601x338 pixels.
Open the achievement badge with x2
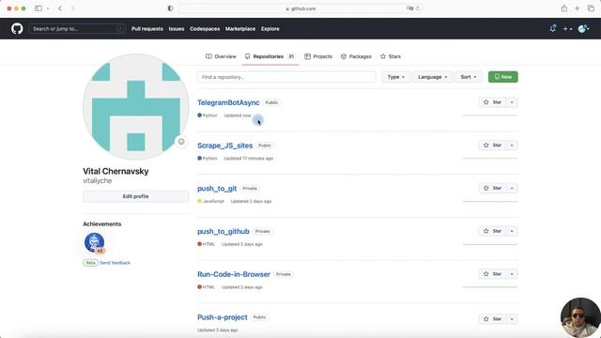(94, 242)
